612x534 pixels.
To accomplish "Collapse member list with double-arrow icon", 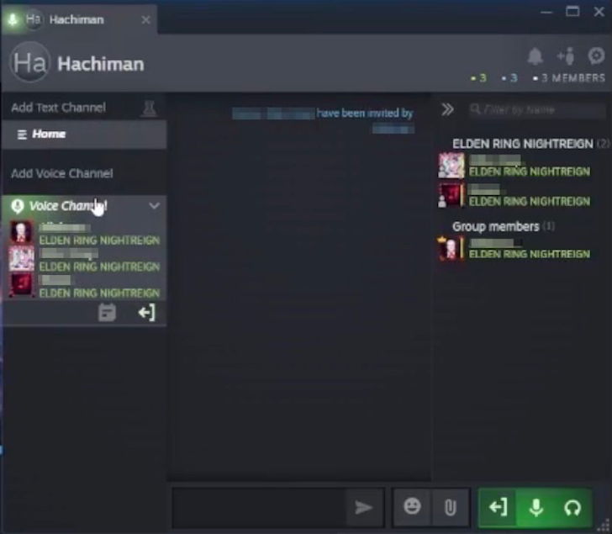I will pyautogui.click(x=447, y=109).
